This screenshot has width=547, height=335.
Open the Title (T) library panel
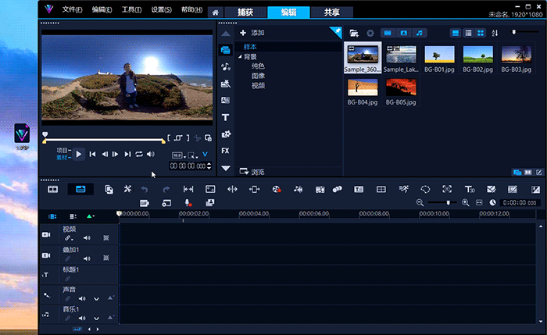click(225, 117)
